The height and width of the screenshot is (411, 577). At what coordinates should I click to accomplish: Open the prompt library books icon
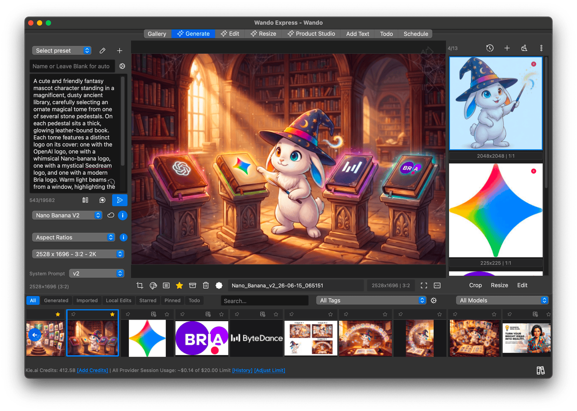coord(85,200)
